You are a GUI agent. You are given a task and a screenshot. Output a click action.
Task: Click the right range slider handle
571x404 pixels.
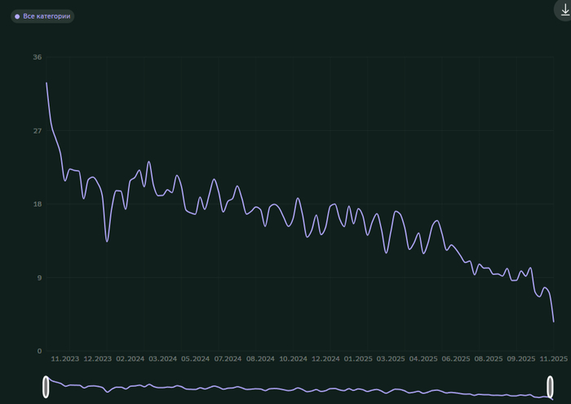coord(551,387)
